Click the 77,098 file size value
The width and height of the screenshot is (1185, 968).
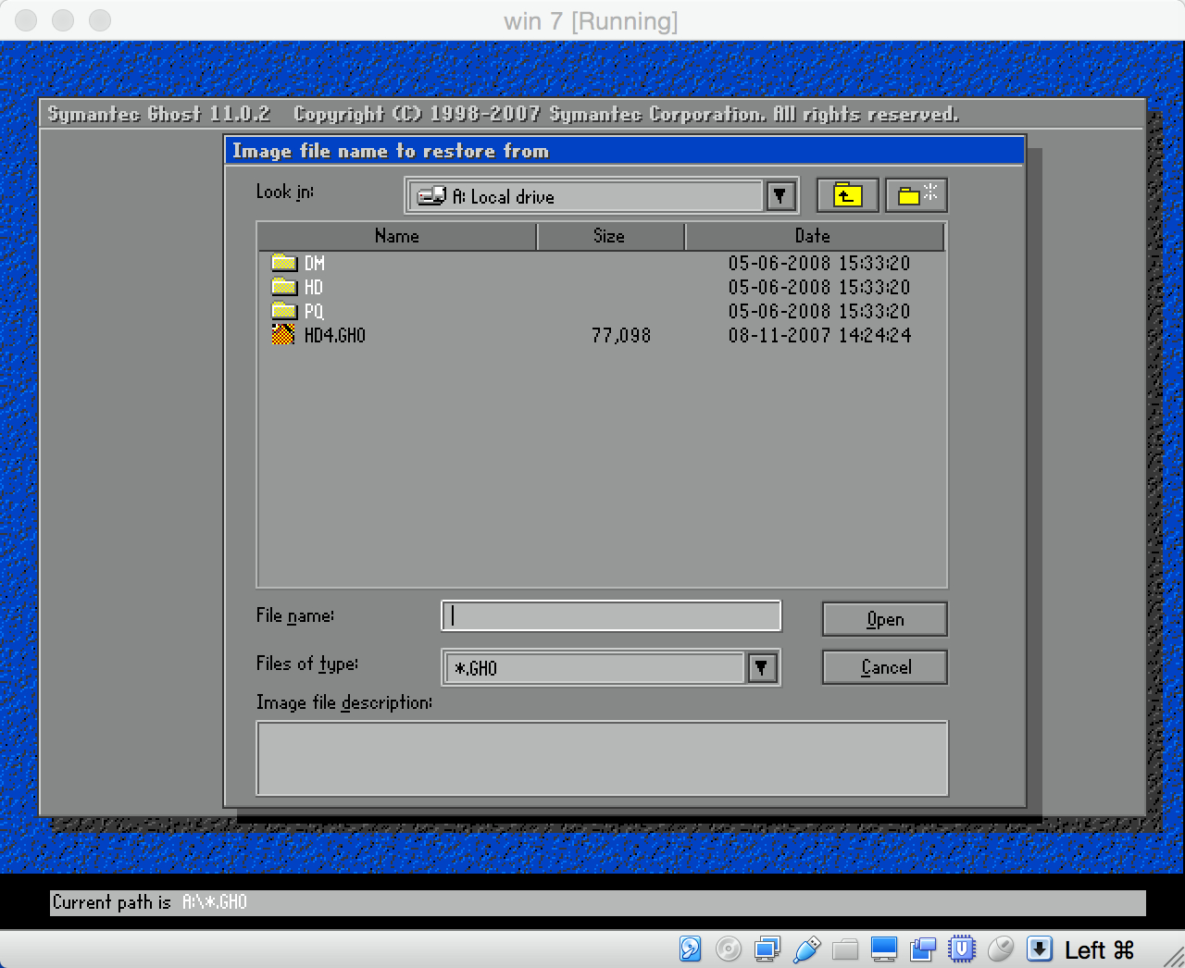pos(621,336)
